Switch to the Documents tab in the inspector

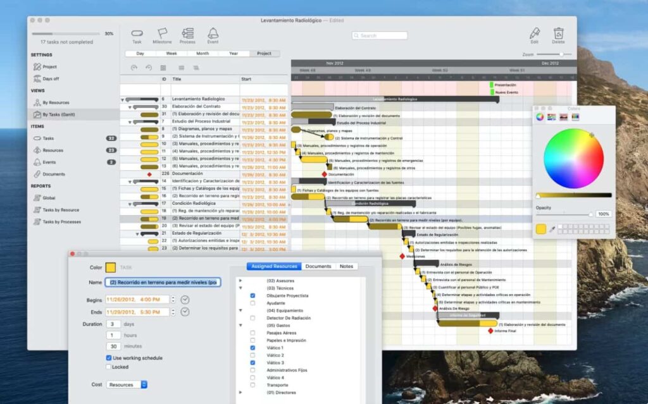(317, 266)
